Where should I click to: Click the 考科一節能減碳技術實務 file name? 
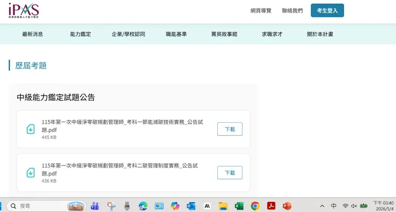pyautogui.click(x=122, y=126)
